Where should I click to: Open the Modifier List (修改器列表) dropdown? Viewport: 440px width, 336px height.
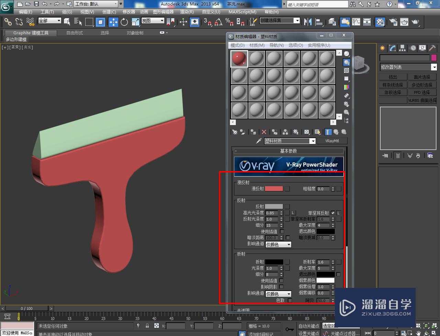click(408, 67)
